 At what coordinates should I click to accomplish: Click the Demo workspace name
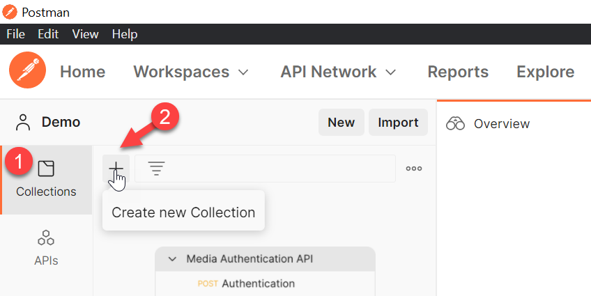click(x=61, y=122)
